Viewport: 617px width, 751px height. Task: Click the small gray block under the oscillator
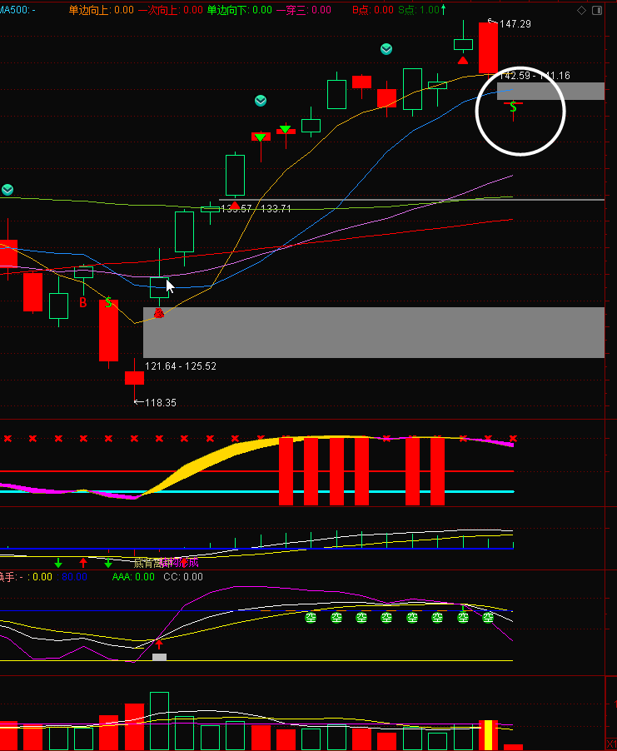(x=159, y=657)
